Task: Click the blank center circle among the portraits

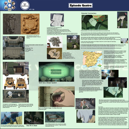Action: 10,5
